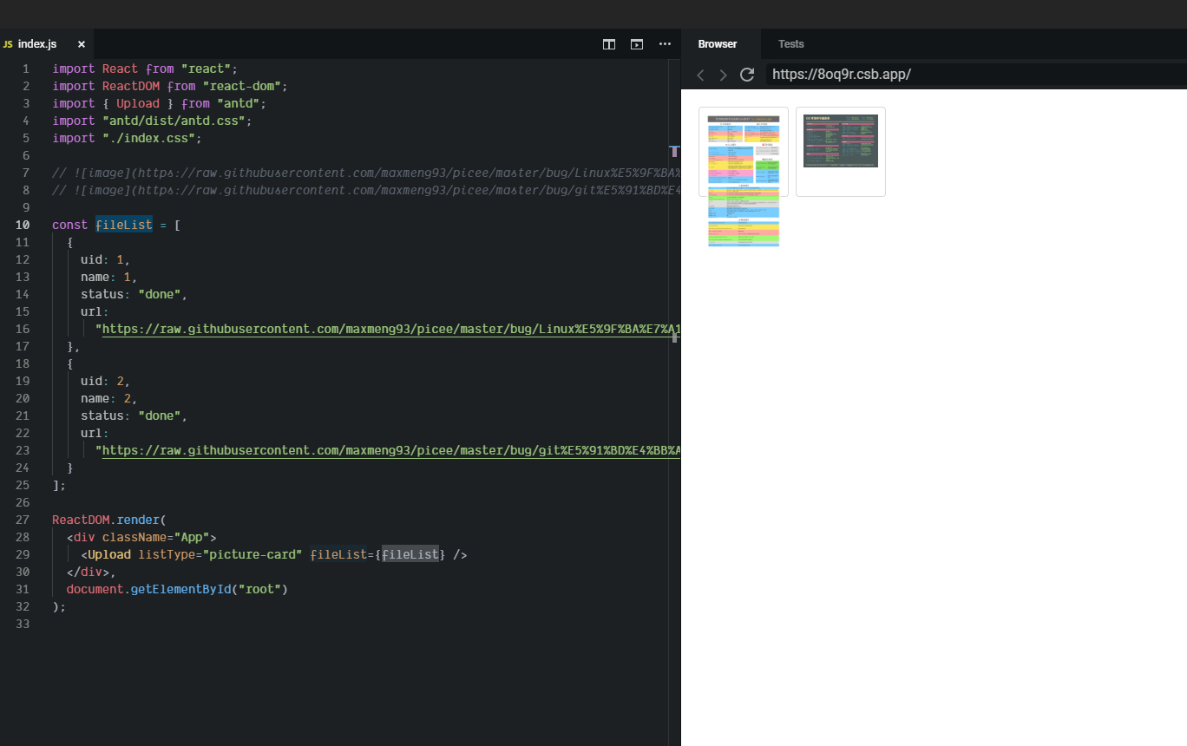Click the split editor layout icon
This screenshot has width=1187, height=746.
coord(609,44)
